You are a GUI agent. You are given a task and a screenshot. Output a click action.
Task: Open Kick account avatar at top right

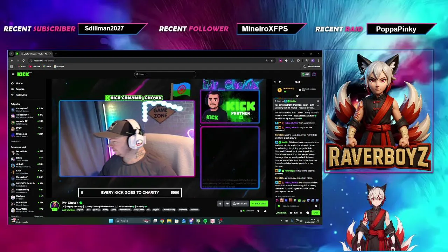(314, 74)
